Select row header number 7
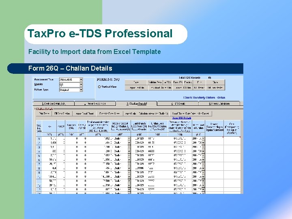 (x=39, y=164)
